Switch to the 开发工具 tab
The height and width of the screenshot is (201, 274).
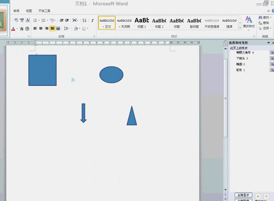pyautogui.click(x=44, y=11)
